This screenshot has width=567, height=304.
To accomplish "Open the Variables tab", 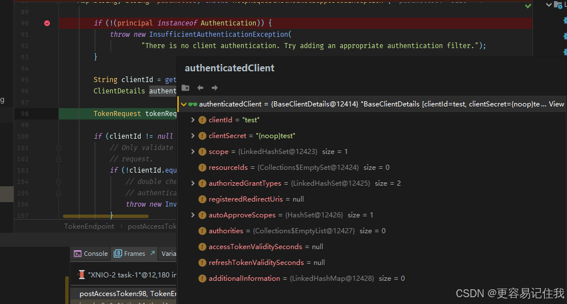I will click(x=168, y=254).
